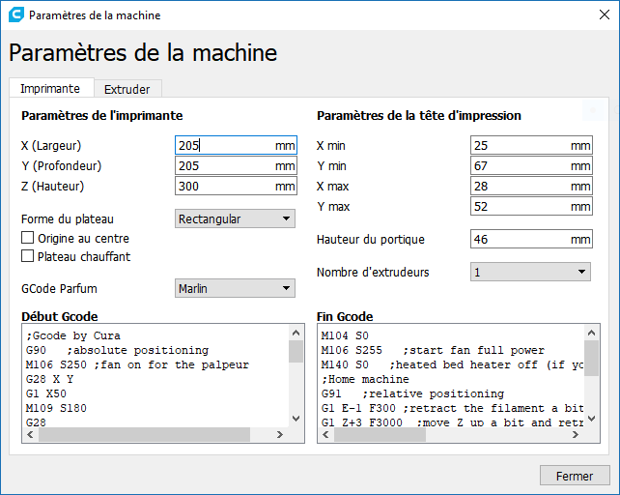Enable the Origine au centre checkbox
Image resolution: width=620 pixels, height=495 pixels.
pos(28,239)
